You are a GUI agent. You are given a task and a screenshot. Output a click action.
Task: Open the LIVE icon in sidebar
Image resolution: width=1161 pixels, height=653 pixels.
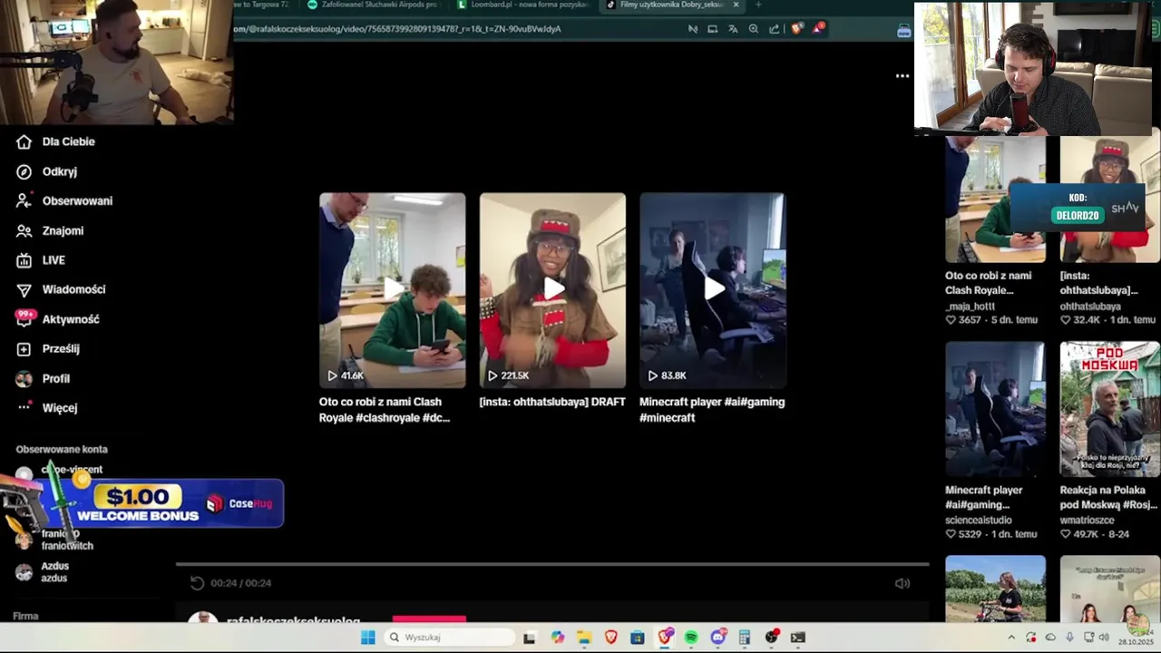click(24, 260)
